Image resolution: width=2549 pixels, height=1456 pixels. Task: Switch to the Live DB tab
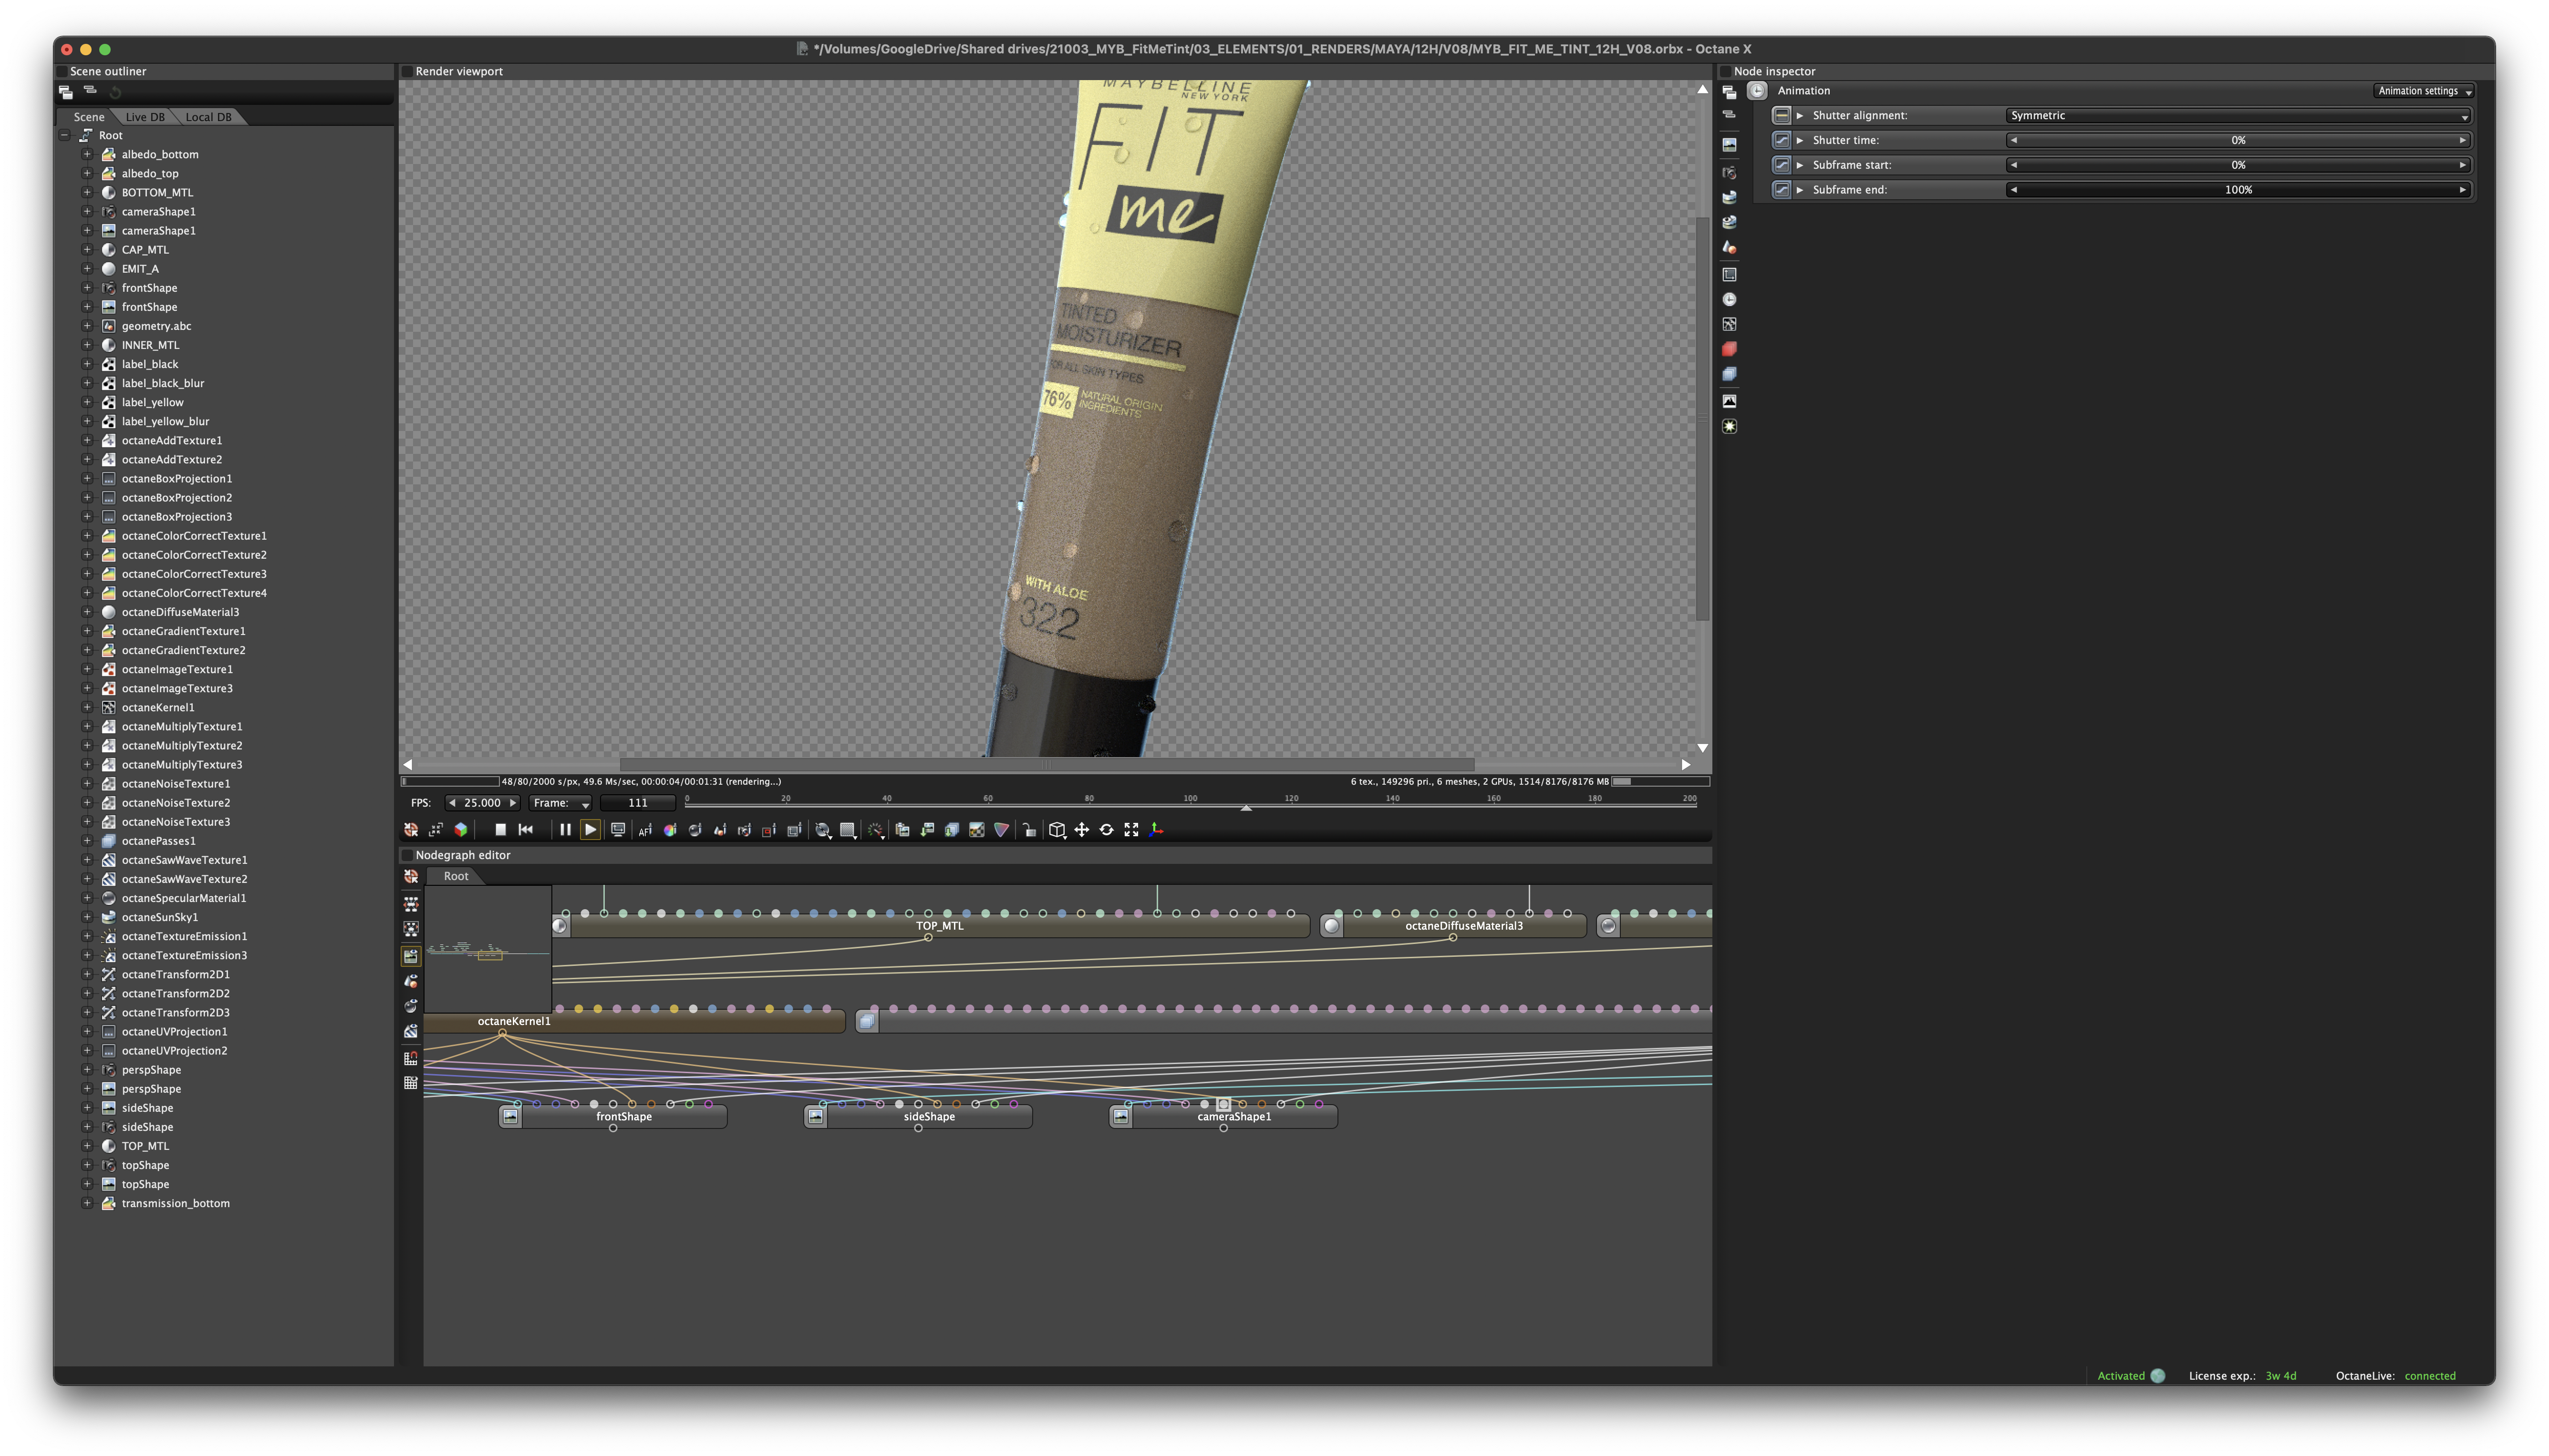tap(145, 117)
